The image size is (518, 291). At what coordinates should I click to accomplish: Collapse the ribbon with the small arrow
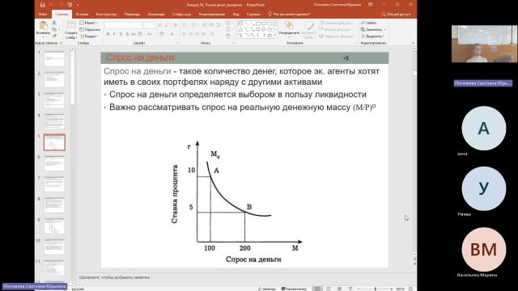[413, 43]
